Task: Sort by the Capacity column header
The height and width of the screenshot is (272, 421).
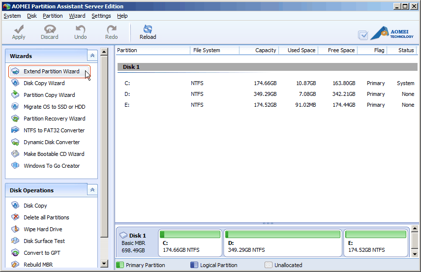Action: [259, 50]
